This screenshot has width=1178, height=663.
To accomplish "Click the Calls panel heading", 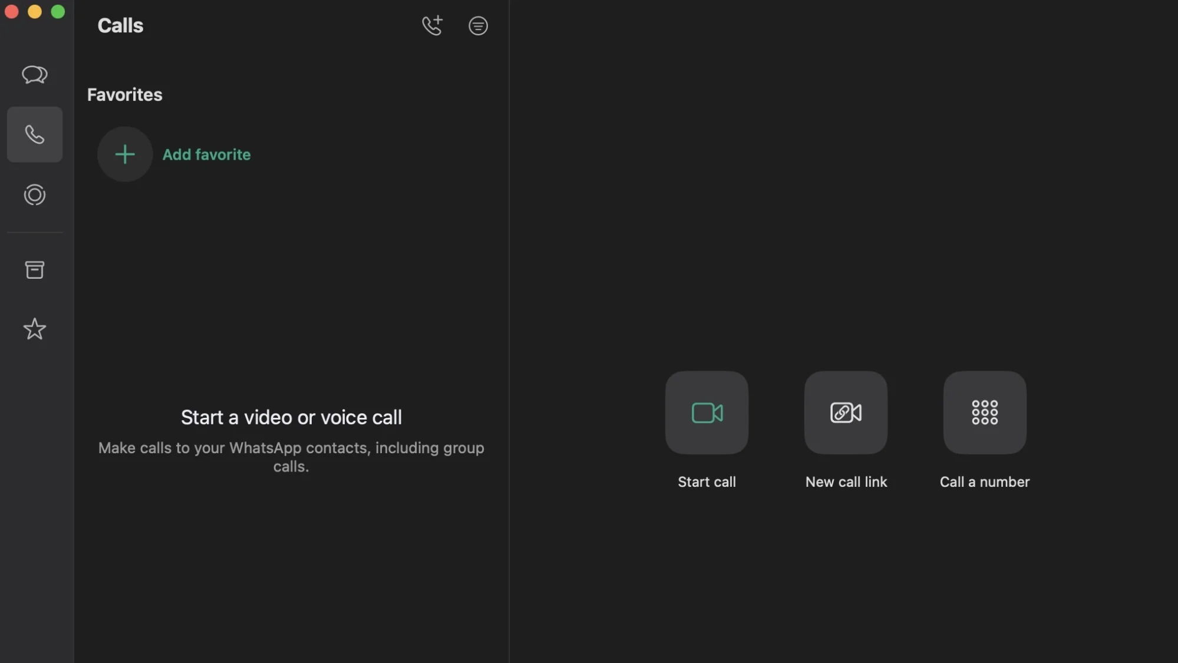I will pos(120,25).
